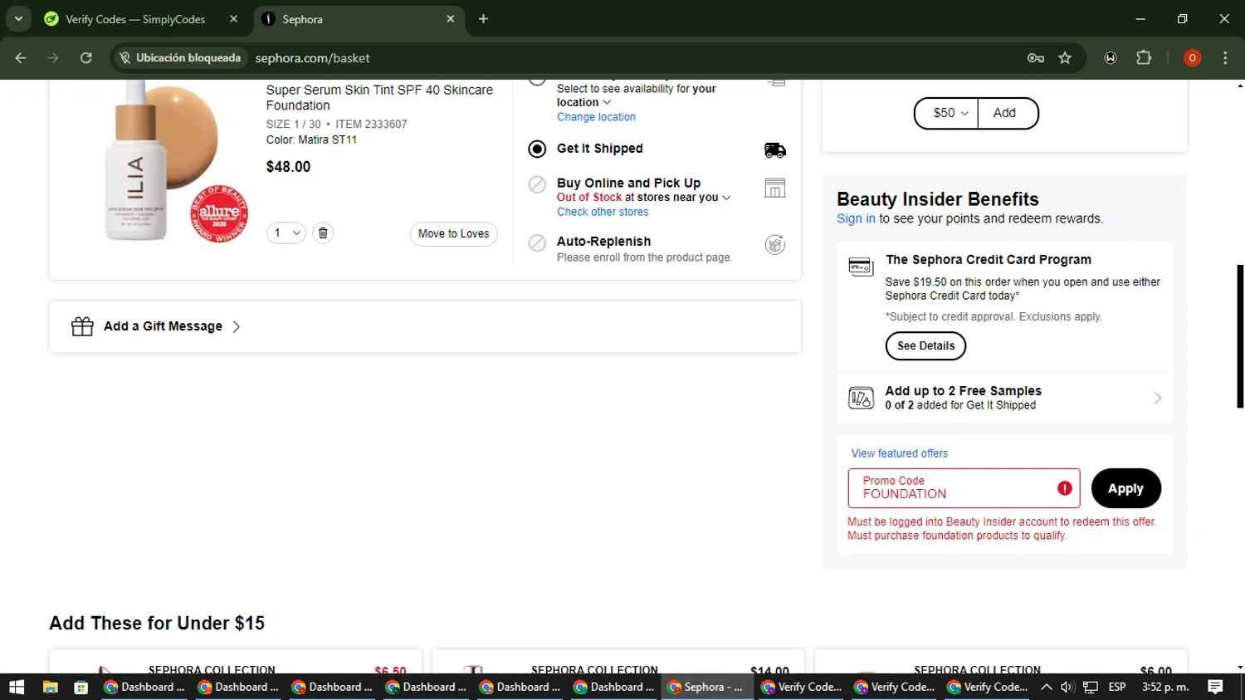Click the Move to Loves button
This screenshot has height=700, width=1245.
(x=453, y=234)
